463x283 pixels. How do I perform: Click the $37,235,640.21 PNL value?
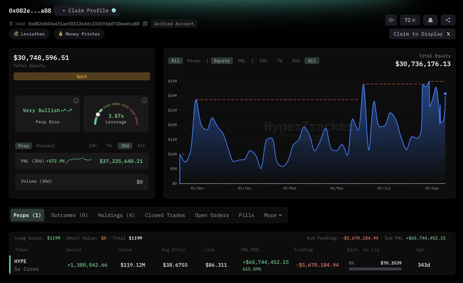121,161
